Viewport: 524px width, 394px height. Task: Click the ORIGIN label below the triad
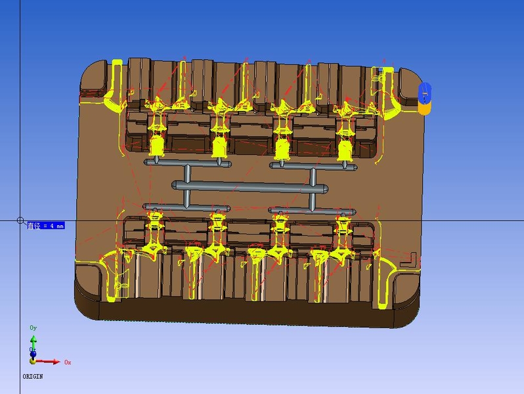tap(32, 377)
